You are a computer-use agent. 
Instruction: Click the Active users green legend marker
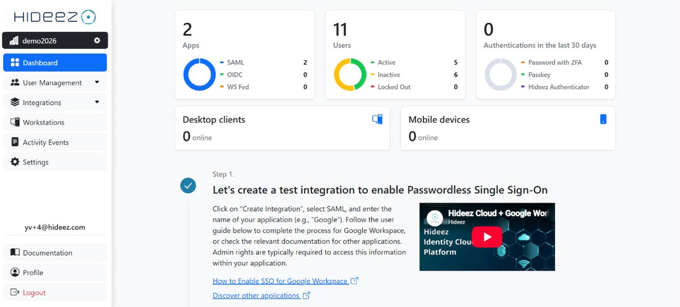click(372, 62)
